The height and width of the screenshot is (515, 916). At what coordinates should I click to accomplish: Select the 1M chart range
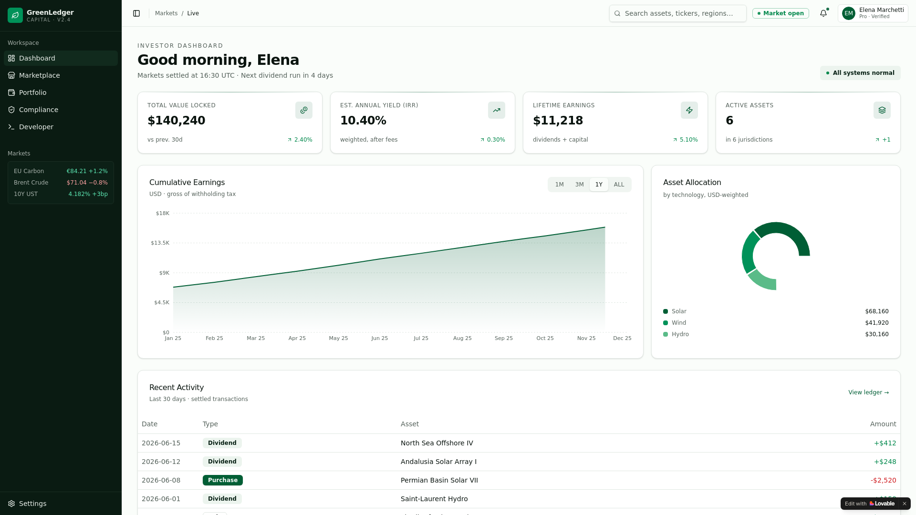559,185
